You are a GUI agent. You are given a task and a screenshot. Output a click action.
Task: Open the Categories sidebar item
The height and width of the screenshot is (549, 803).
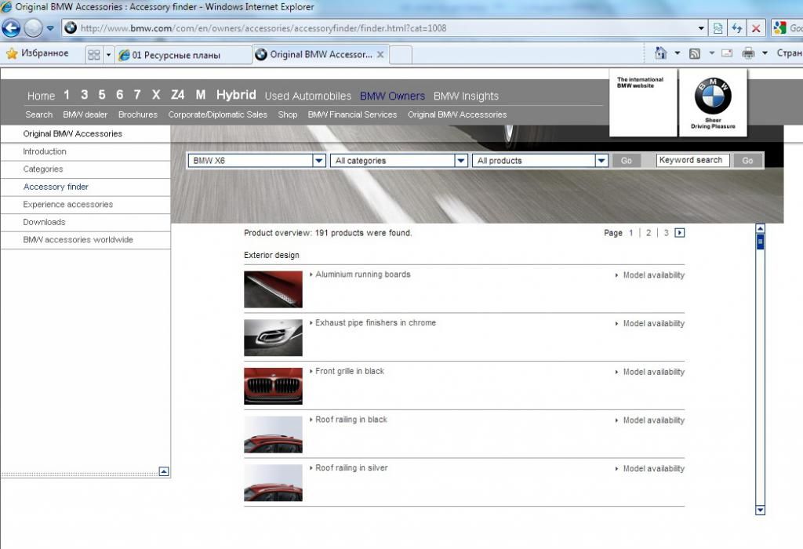coord(43,169)
